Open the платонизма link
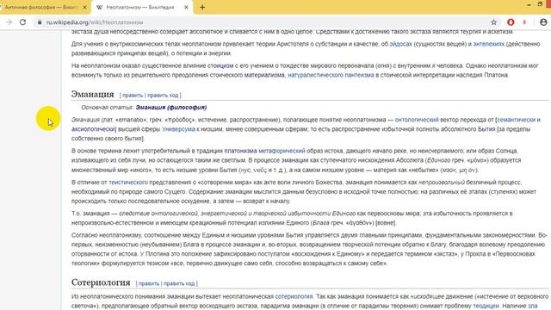The width and height of the screenshot is (551, 310). click(240, 151)
